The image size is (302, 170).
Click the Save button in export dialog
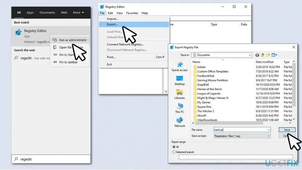[x=287, y=130]
